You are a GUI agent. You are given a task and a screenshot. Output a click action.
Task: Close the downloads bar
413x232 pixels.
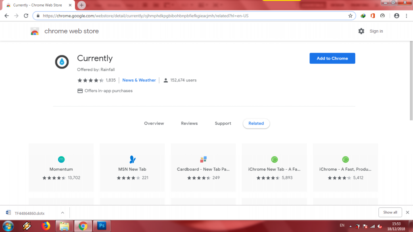(x=407, y=212)
